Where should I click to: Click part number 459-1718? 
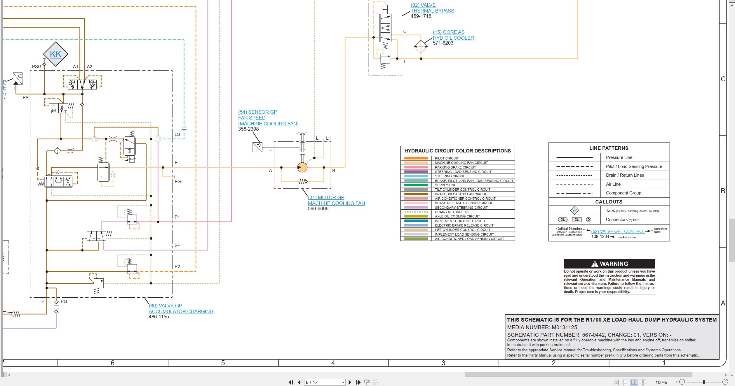click(x=421, y=16)
